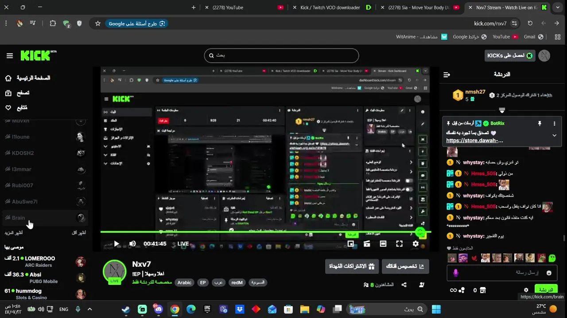Open recommended channel LOMEROOO
Image resolution: width=567 pixels, height=318 pixels.
pyautogui.click(x=44, y=261)
